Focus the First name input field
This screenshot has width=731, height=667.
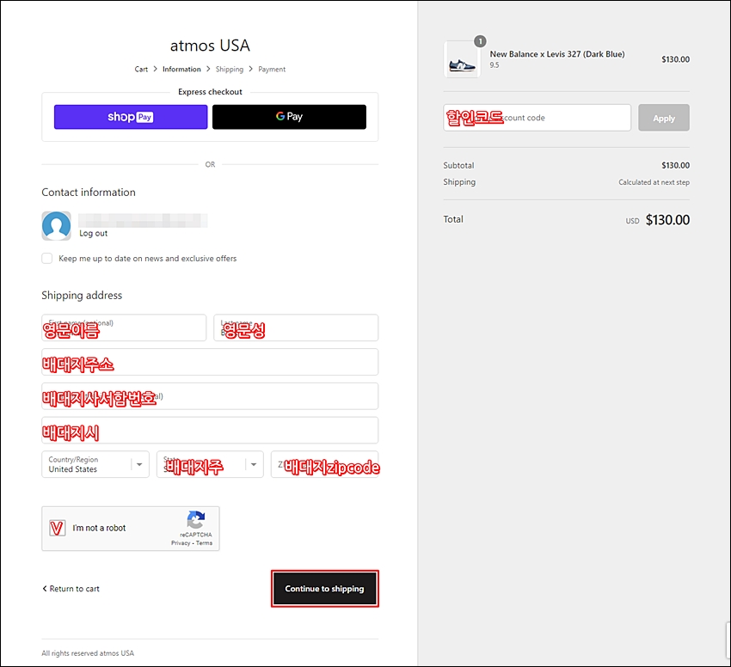(124, 327)
